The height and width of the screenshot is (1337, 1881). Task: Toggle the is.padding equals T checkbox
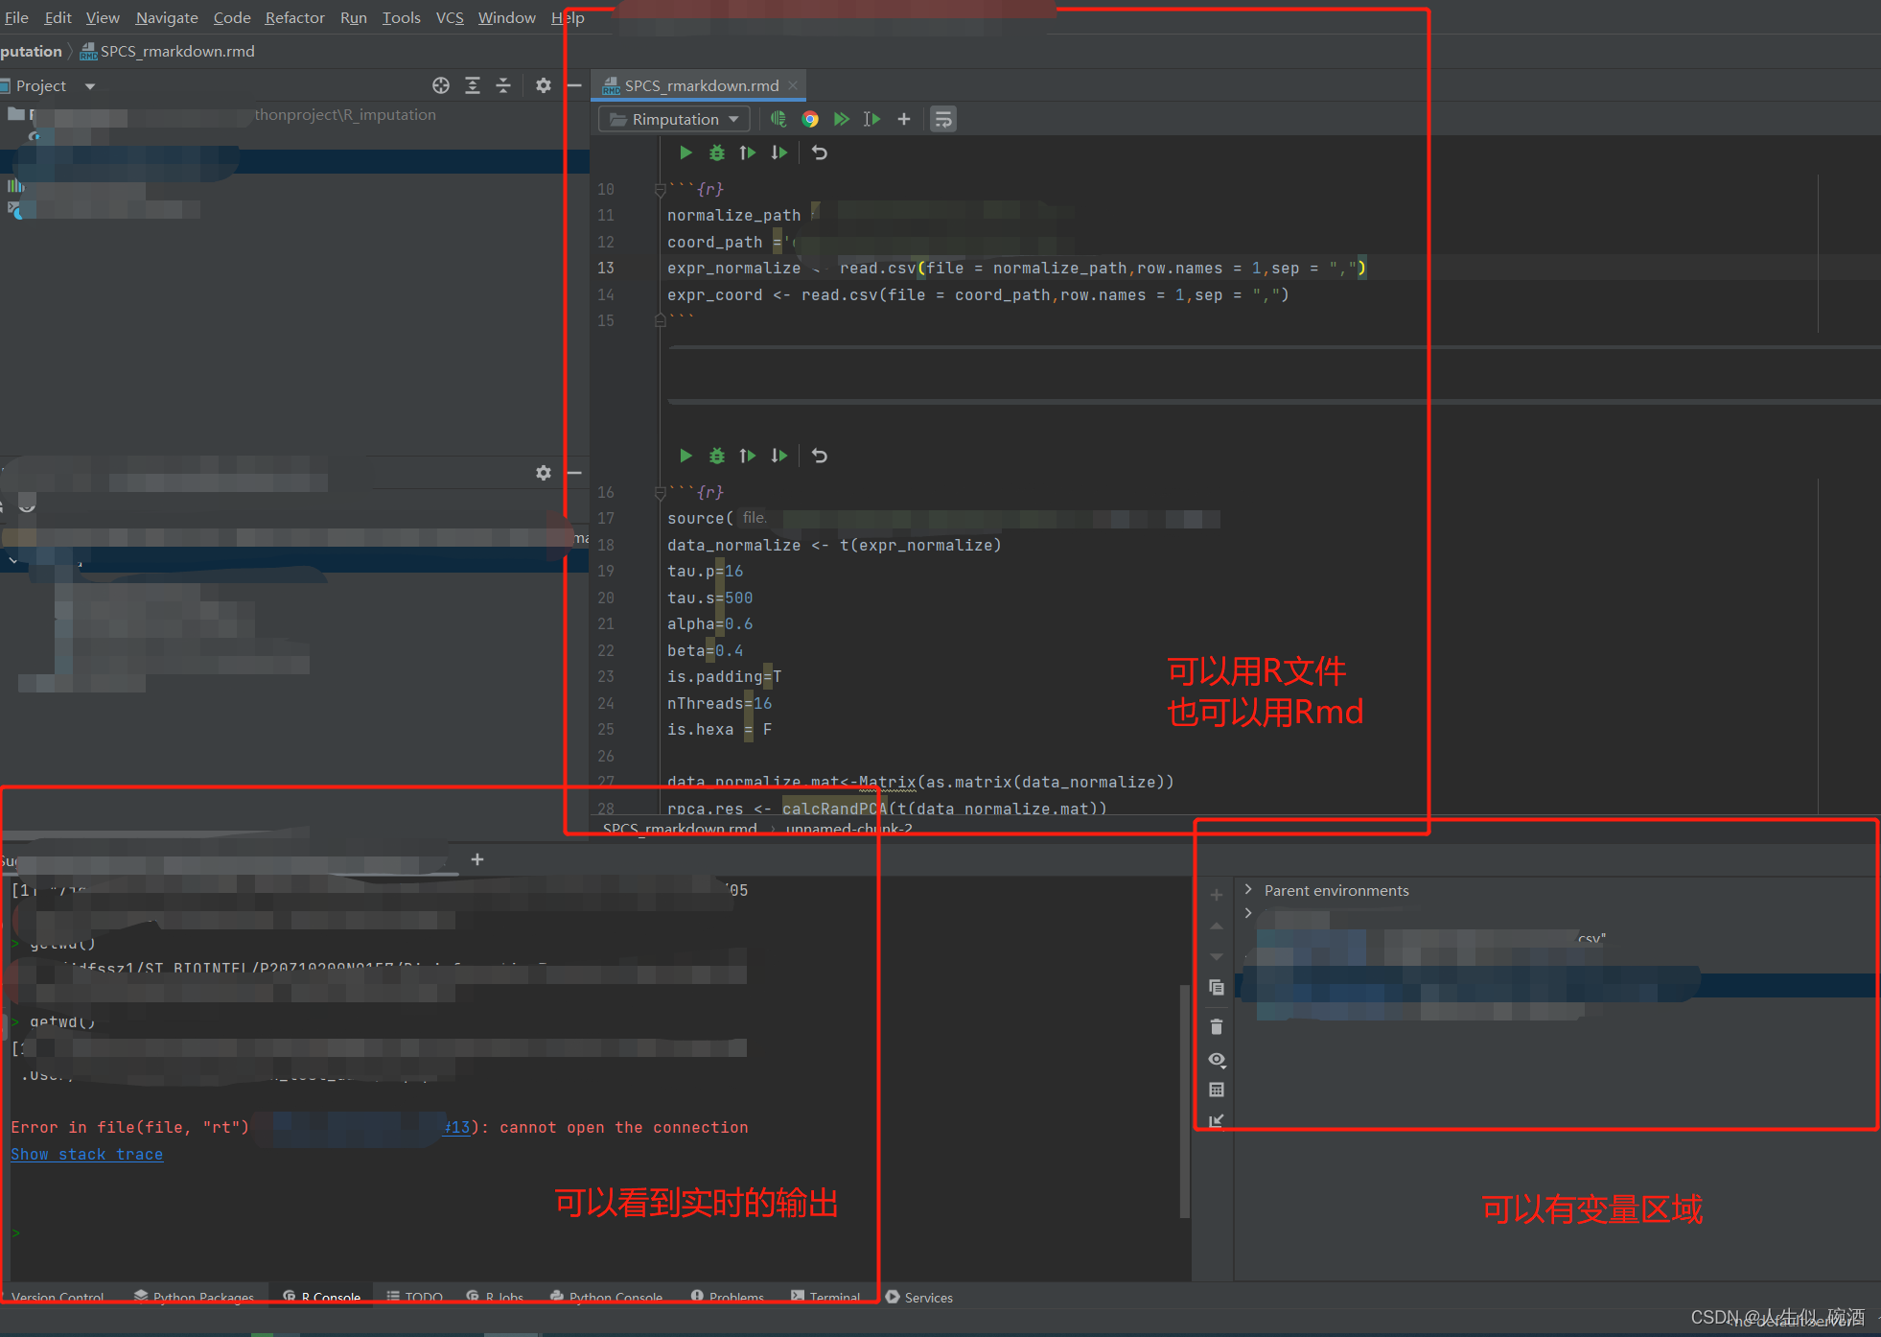click(x=766, y=677)
